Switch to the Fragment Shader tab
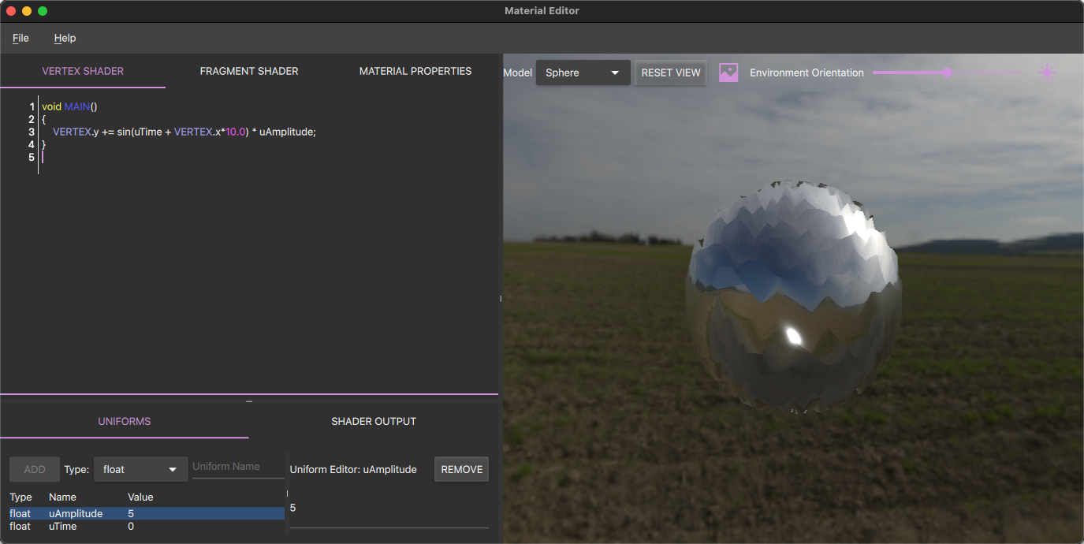This screenshot has height=544, width=1084. 249,71
